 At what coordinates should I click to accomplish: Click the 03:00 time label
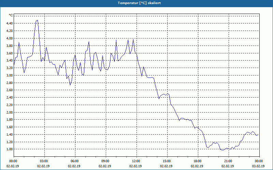point(45,161)
